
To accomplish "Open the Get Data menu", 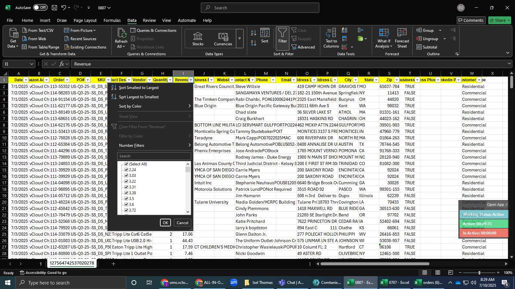I will click(13, 38).
